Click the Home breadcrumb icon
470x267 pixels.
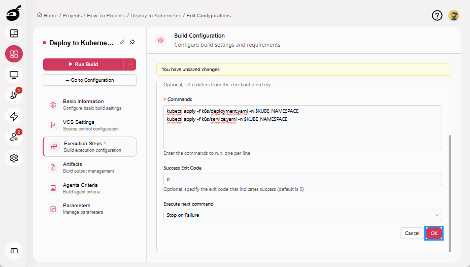click(x=40, y=15)
